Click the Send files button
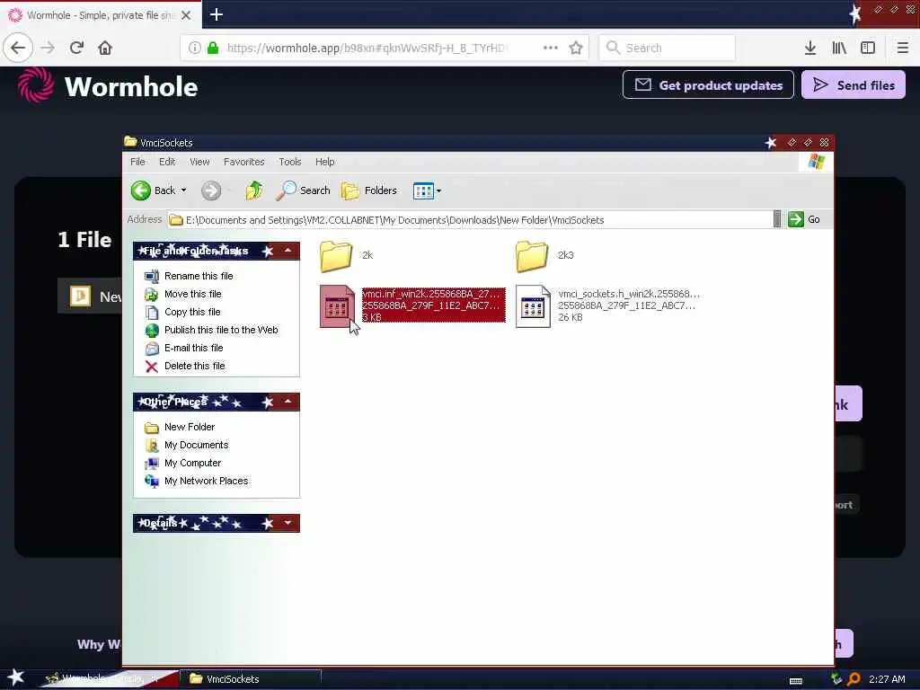 pos(854,85)
